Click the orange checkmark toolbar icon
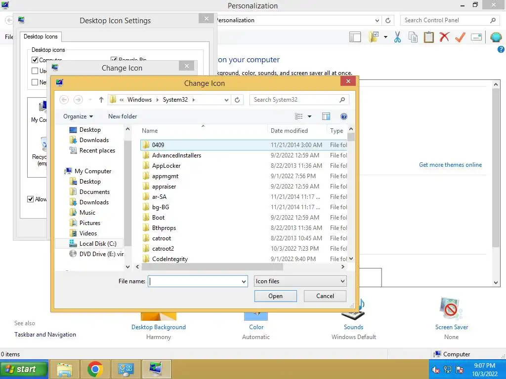The height and width of the screenshot is (379, 506). (460, 37)
